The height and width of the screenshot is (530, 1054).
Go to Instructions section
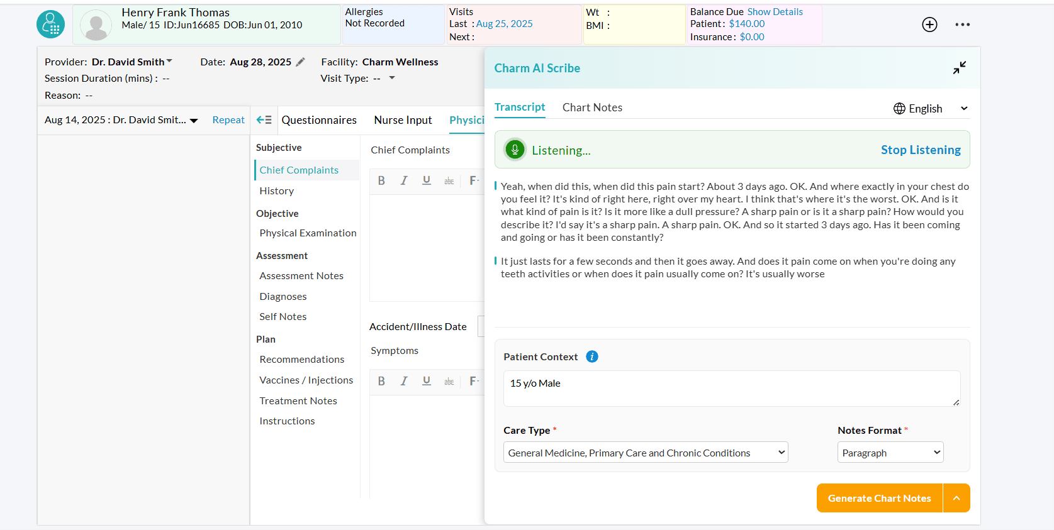(287, 421)
